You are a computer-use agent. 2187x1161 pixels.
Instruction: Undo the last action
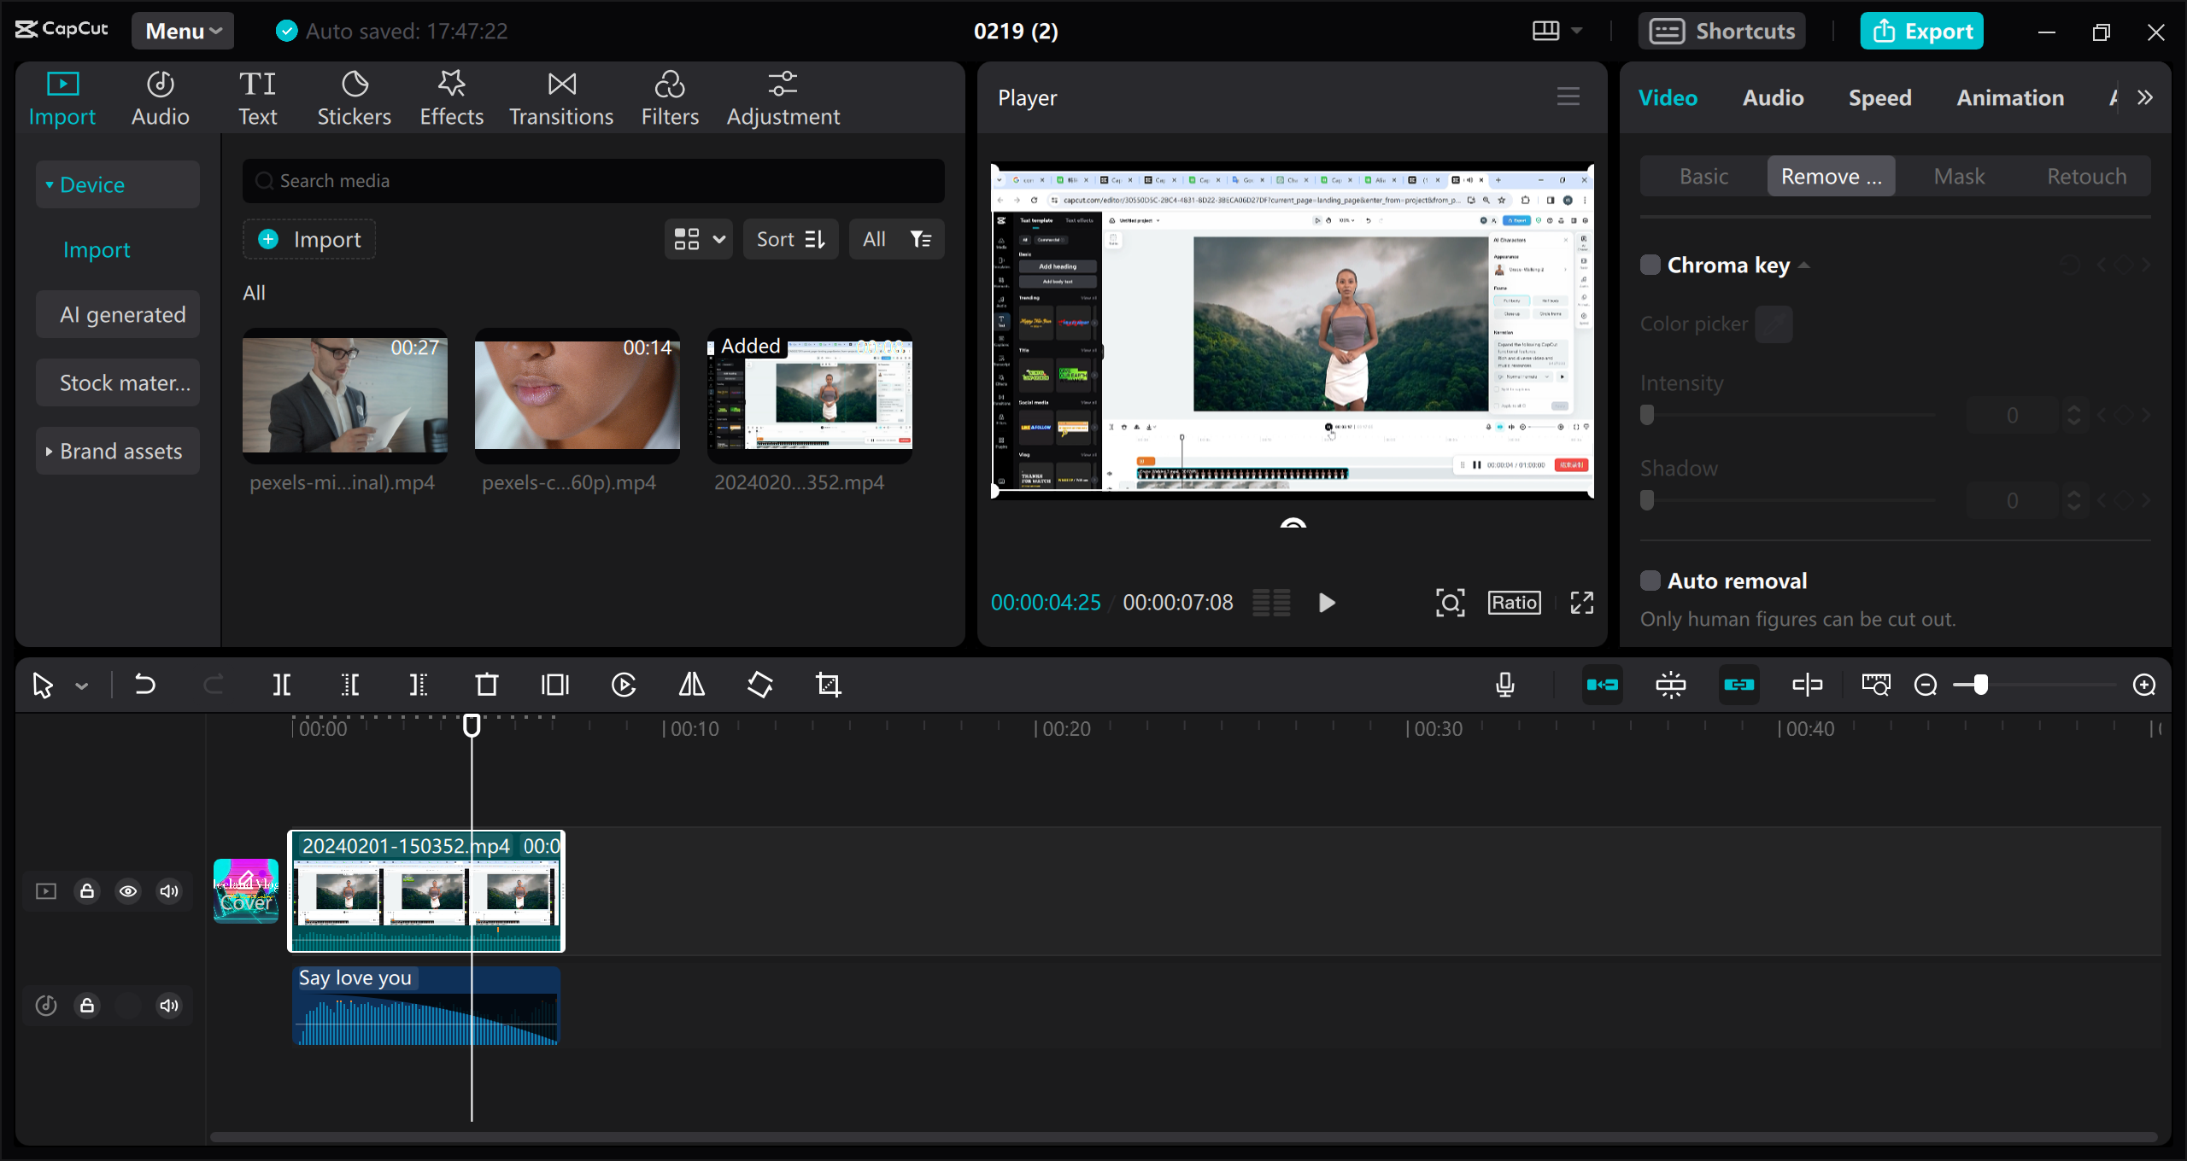(144, 684)
